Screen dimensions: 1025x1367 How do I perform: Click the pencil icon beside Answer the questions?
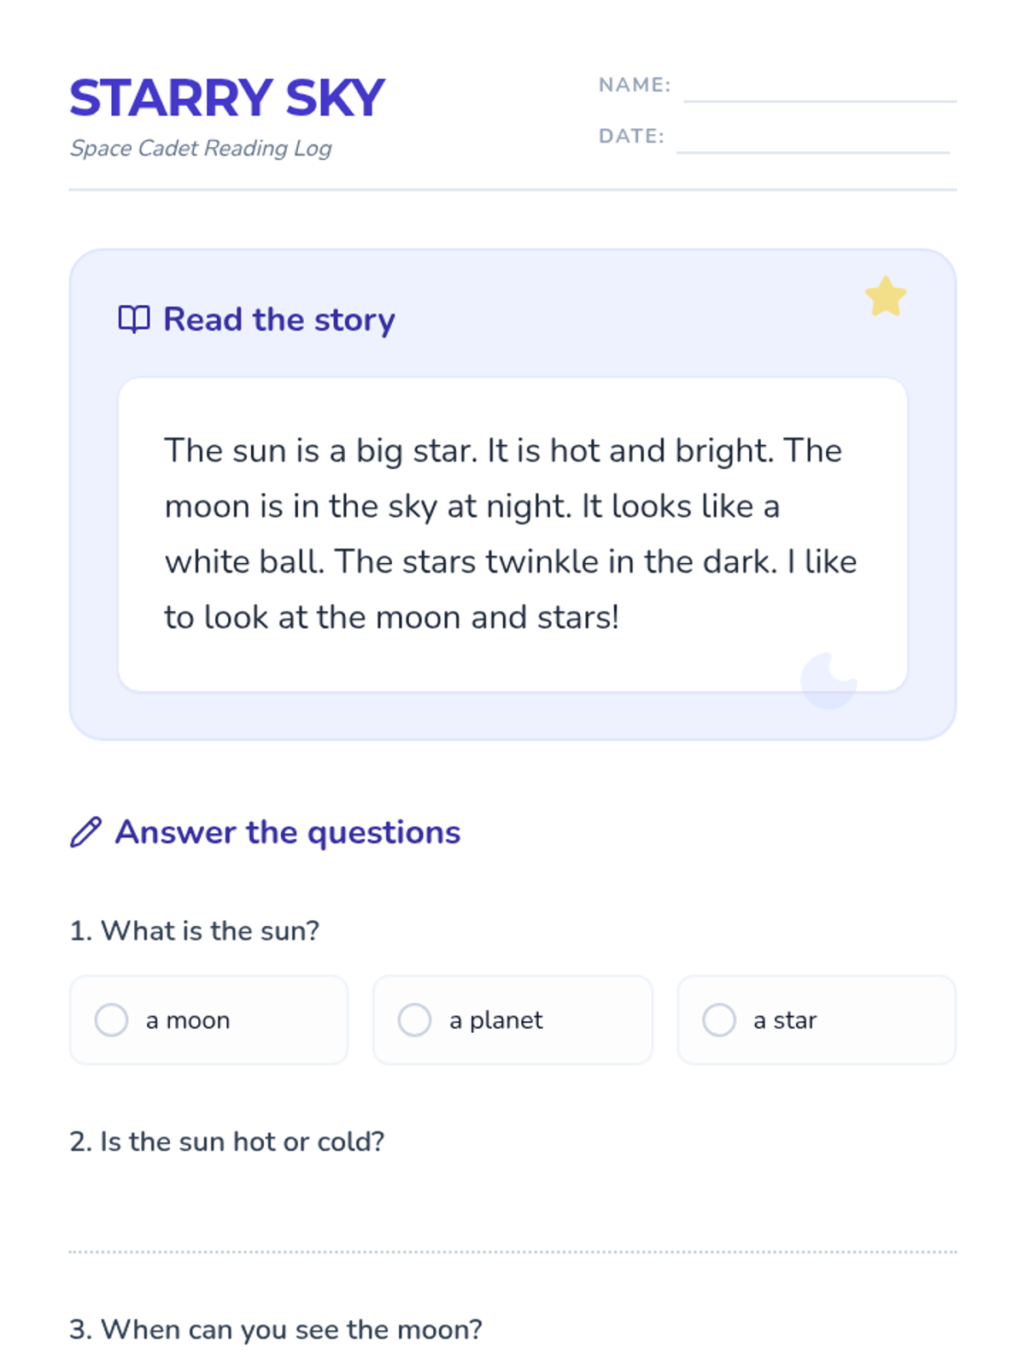coord(85,832)
